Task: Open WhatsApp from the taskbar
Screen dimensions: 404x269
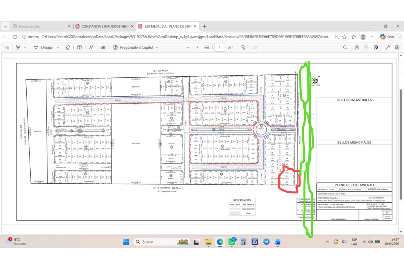Action: coord(232,242)
